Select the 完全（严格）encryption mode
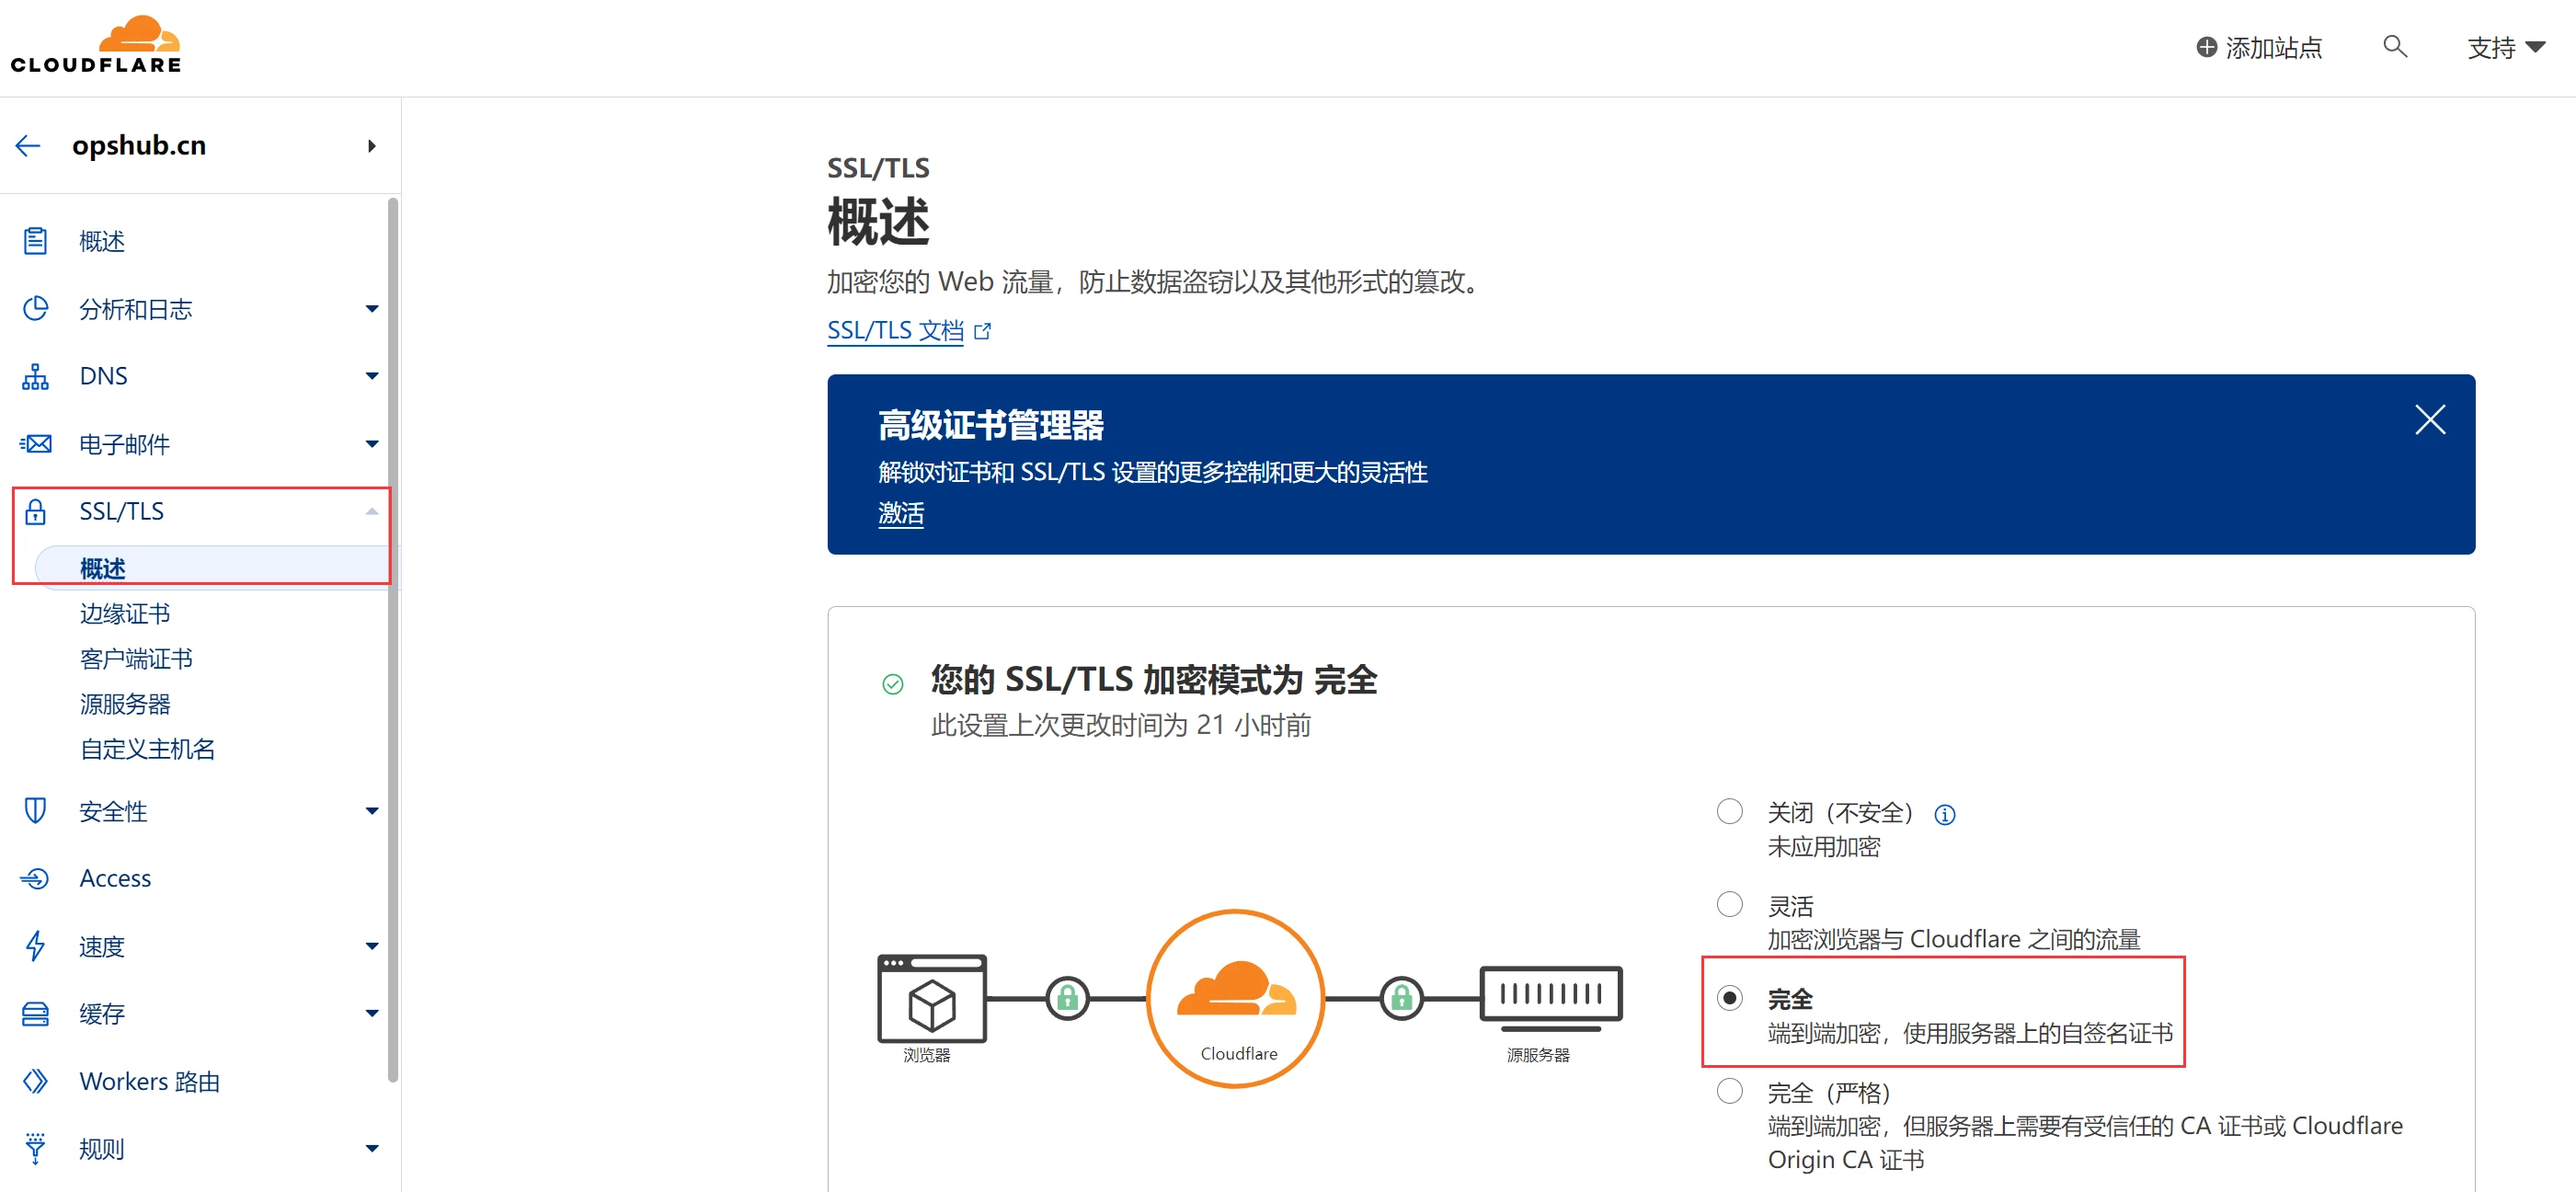This screenshot has width=2576, height=1192. [1729, 1091]
